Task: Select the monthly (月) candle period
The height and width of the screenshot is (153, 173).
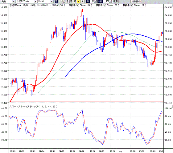Action: (x=75, y=2)
